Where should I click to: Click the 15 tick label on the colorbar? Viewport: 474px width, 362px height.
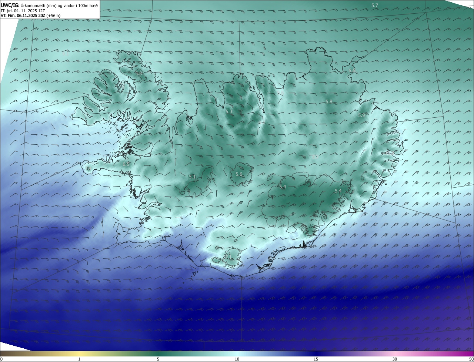(316, 359)
